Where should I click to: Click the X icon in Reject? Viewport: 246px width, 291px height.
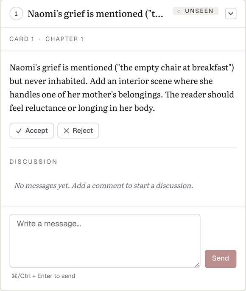(x=66, y=131)
